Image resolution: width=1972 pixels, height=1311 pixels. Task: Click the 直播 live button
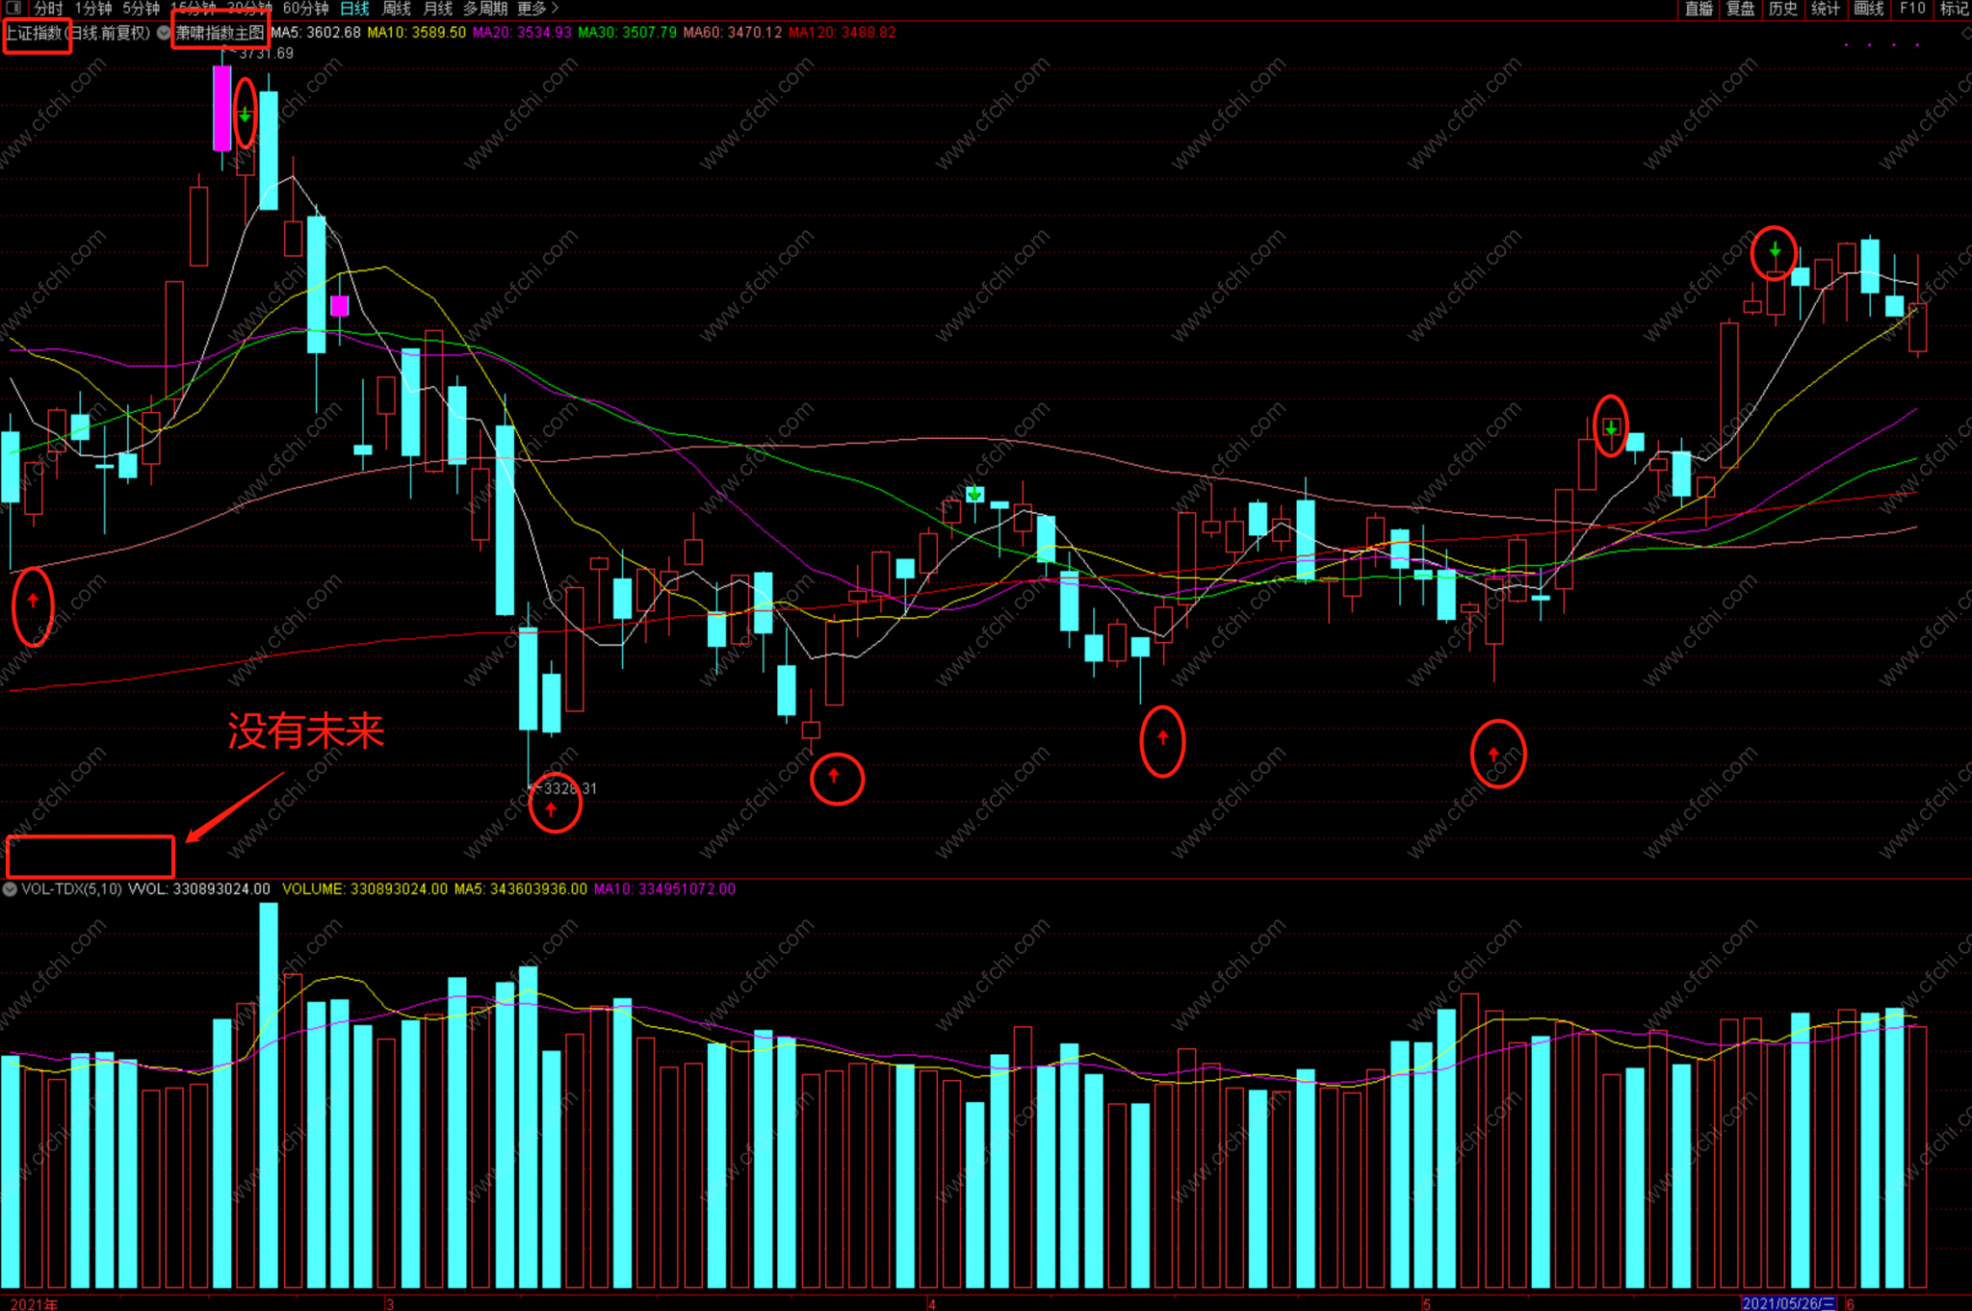pyautogui.click(x=1699, y=9)
